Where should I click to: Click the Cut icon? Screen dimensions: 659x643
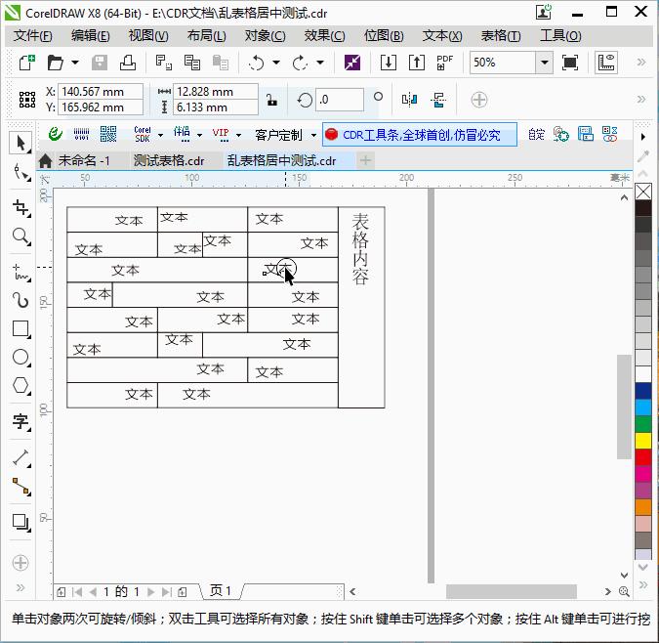[x=163, y=63]
